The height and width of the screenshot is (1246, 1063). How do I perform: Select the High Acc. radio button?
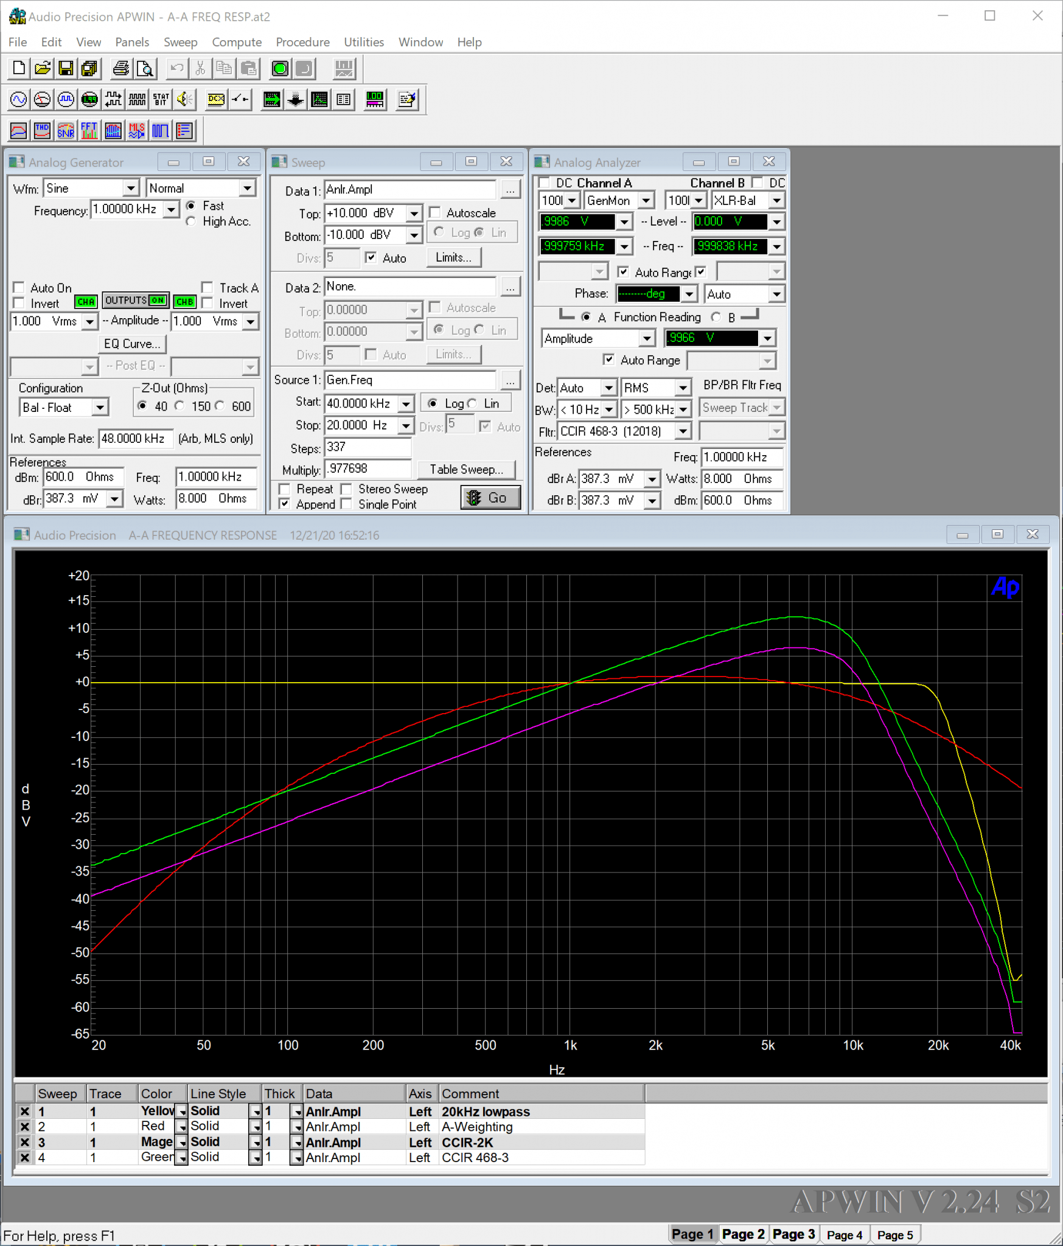(192, 221)
